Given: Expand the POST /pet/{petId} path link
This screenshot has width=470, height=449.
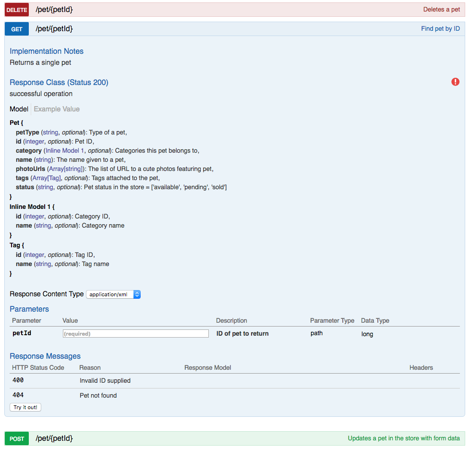Looking at the screenshot, I should [54, 438].
